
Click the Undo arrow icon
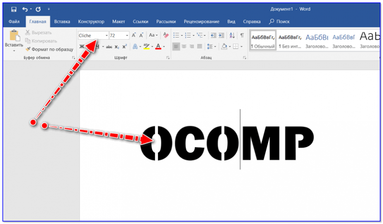25,9
